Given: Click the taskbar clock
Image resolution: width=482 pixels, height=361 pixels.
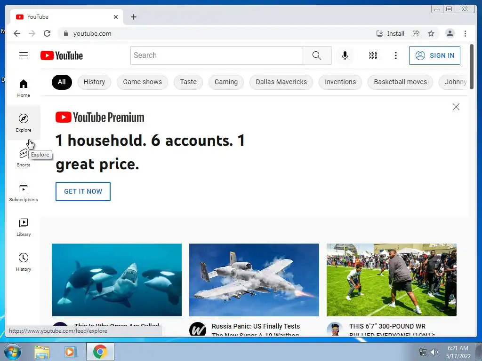Looking at the screenshot, I should [x=458, y=352].
